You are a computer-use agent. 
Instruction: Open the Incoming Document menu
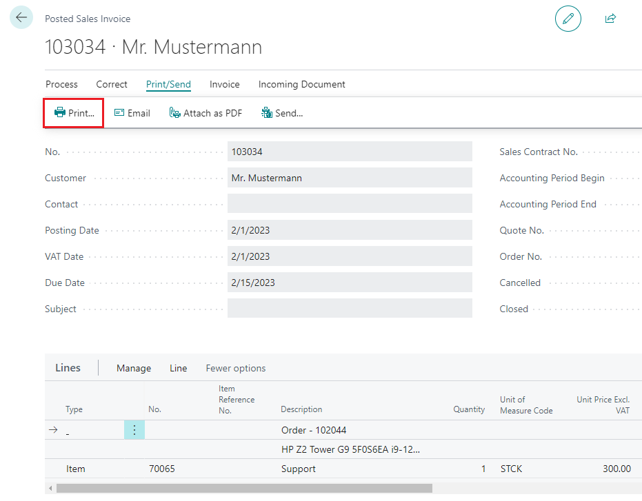click(302, 84)
